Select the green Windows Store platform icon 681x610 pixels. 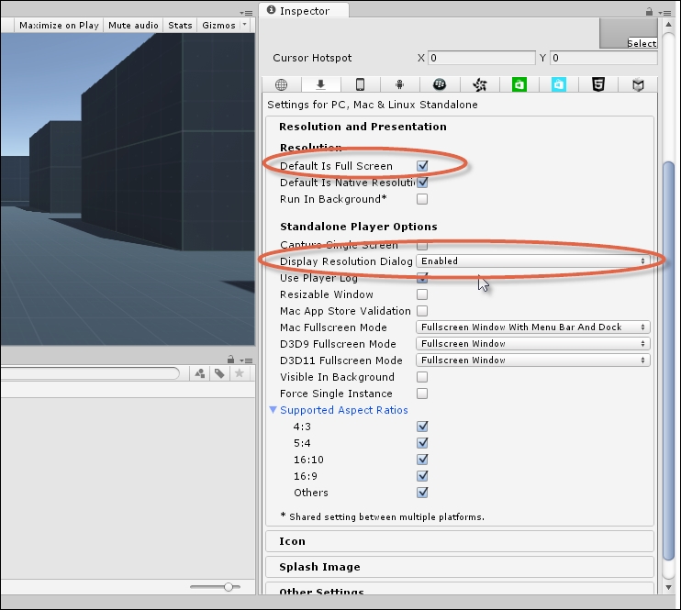pyautogui.click(x=519, y=84)
